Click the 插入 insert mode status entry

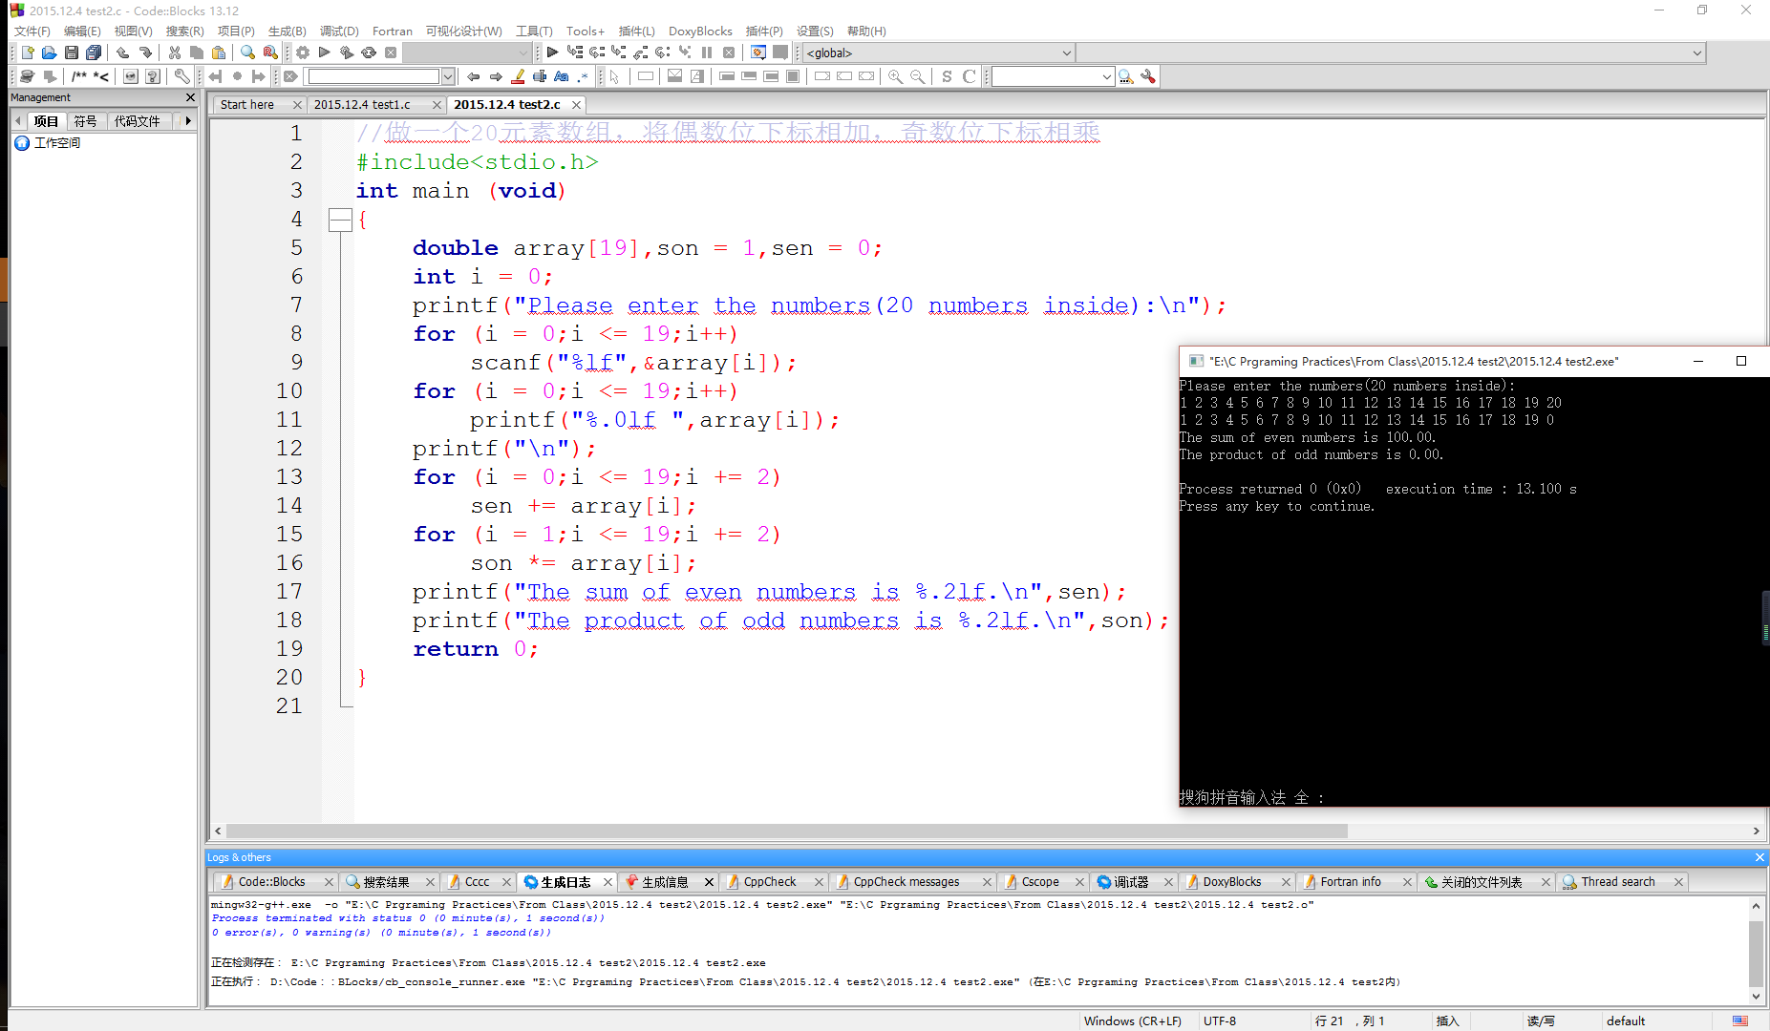1447,1020
